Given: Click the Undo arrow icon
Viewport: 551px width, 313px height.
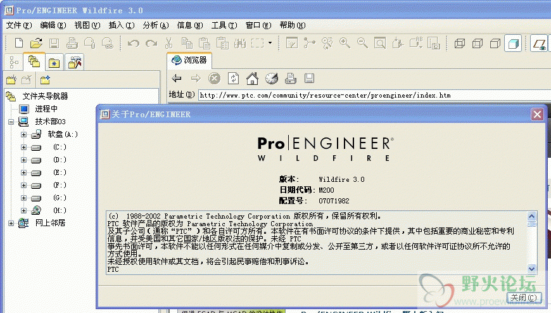Looking at the screenshot, I should pos(134,43).
